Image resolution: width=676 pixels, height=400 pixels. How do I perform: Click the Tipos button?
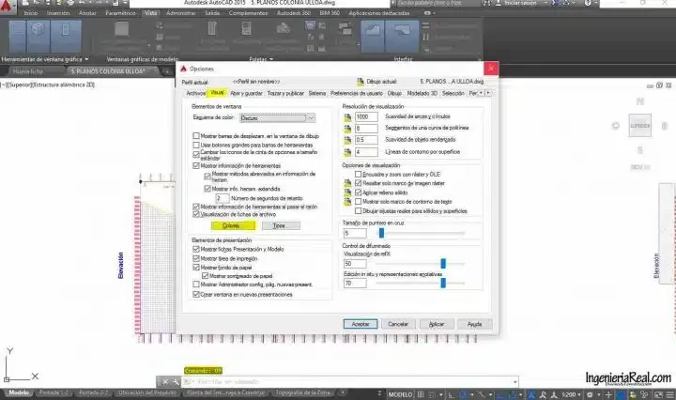(x=281, y=225)
